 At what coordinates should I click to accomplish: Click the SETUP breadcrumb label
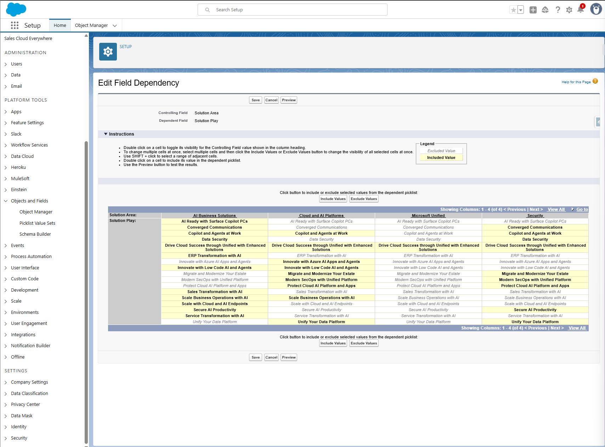point(126,47)
